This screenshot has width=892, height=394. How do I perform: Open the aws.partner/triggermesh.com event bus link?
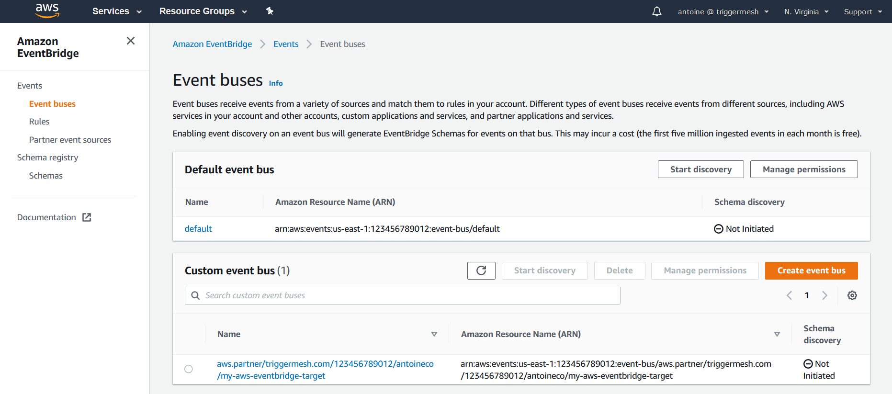point(325,370)
